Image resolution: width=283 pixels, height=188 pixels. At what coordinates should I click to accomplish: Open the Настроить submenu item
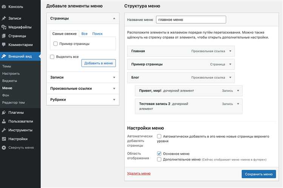[11, 74]
